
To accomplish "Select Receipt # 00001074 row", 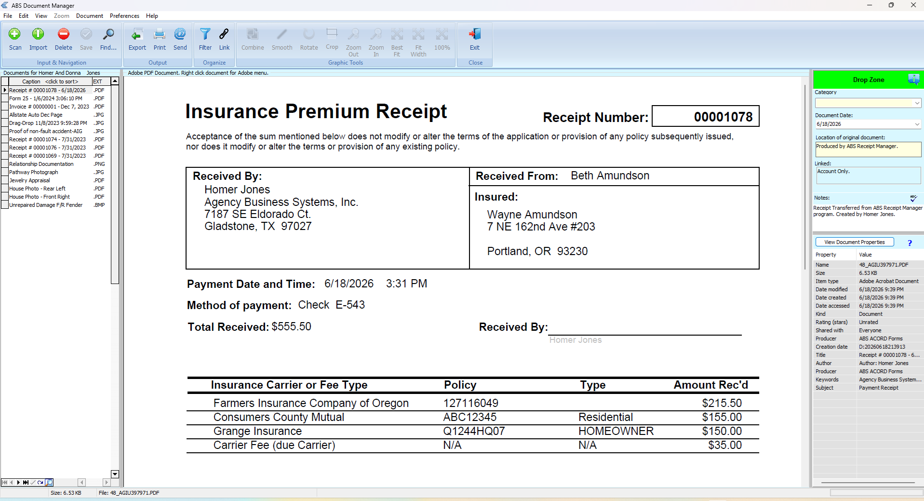I will [57, 139].
